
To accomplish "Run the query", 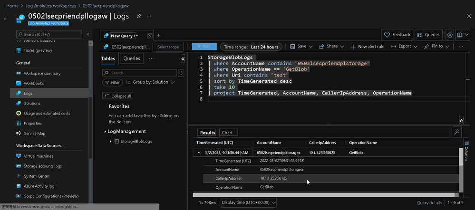I will click(204, 46).
